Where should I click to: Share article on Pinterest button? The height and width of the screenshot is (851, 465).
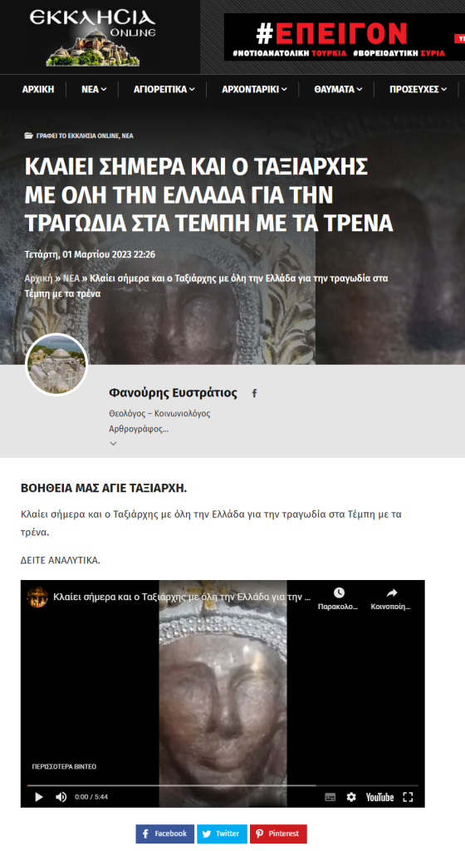coord(278,834)
